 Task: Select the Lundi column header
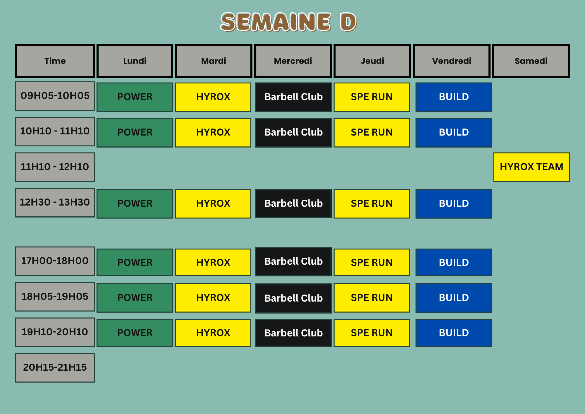click(x=134, y=61)
